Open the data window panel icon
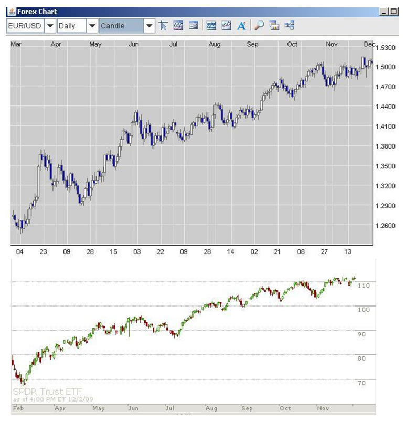The width and height of the screenshot is (406, 422). [194, 26]
